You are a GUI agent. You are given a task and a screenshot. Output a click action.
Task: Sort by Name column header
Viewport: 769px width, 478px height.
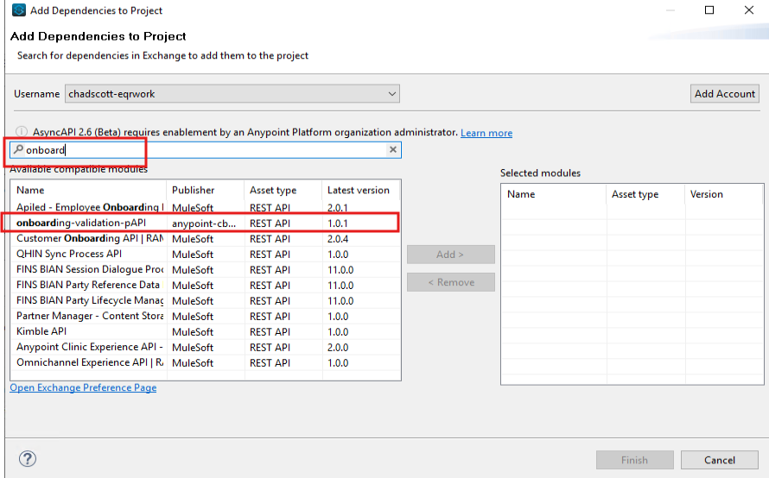click(87, 190)
